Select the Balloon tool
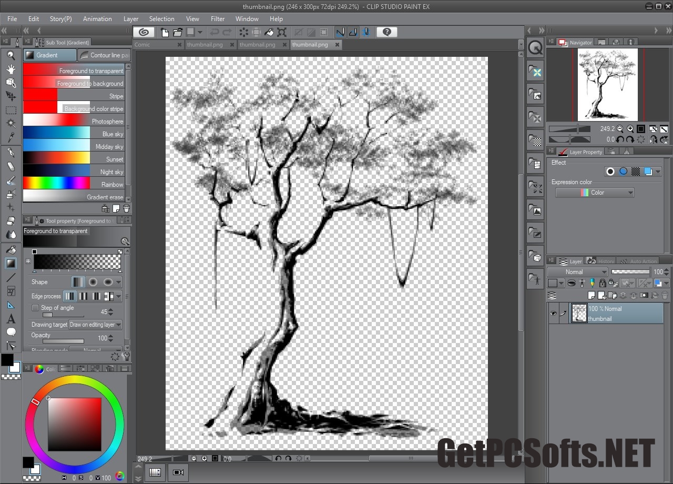Screen dimensions: 673x484 pyautogui.click(x=11, y=332)
